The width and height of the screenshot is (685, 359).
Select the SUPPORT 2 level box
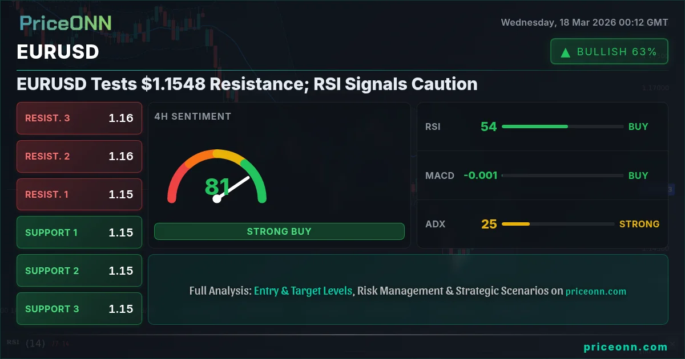[79, 271]
